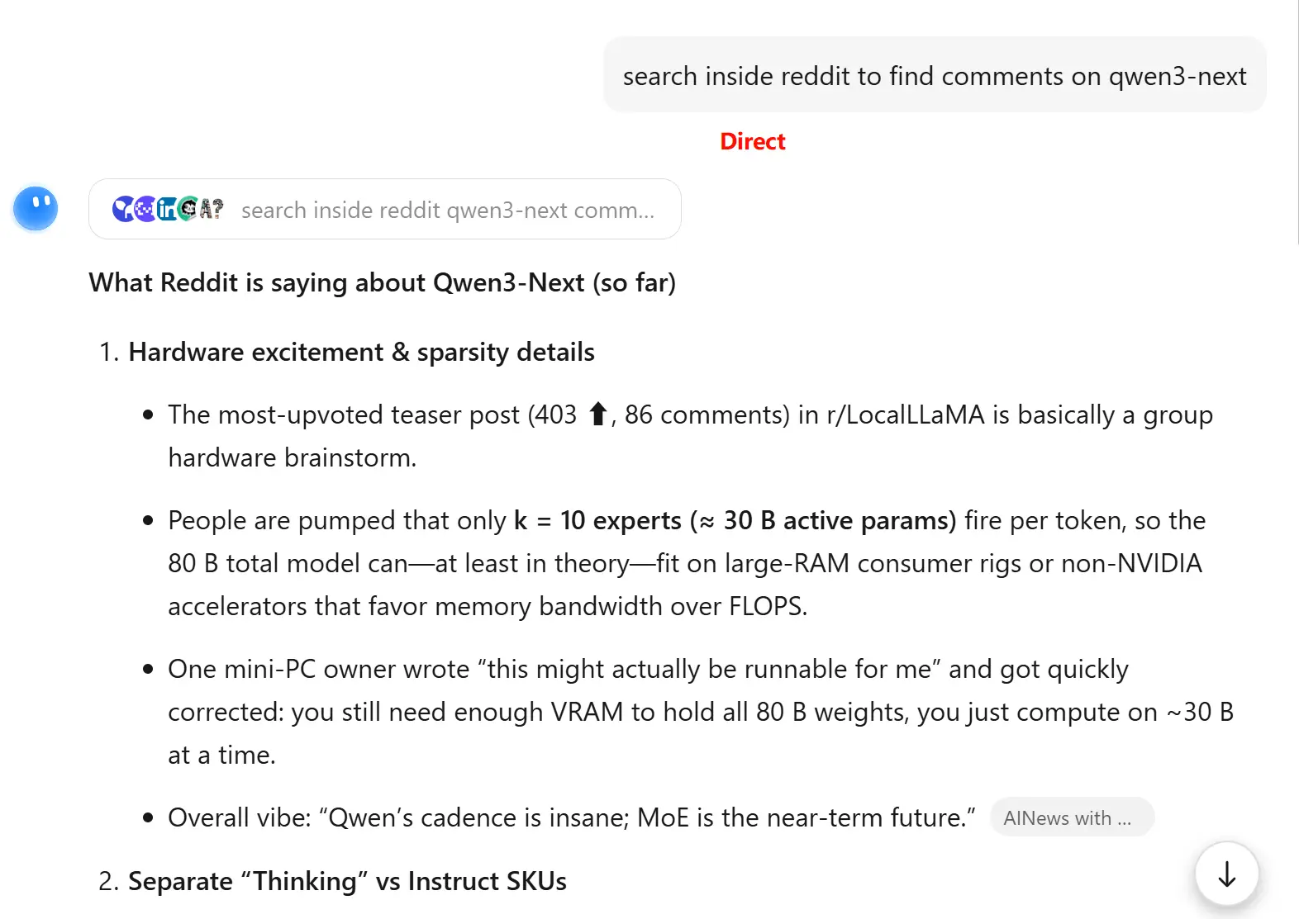
Task: Click the scroll-to-bottom down arrow
Action: pos(1226,874)
